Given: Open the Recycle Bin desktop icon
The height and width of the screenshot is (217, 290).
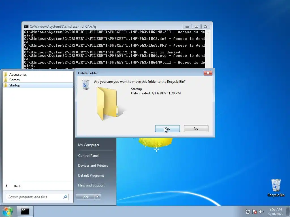Looking at the screenshot, I should pos(276,188).
